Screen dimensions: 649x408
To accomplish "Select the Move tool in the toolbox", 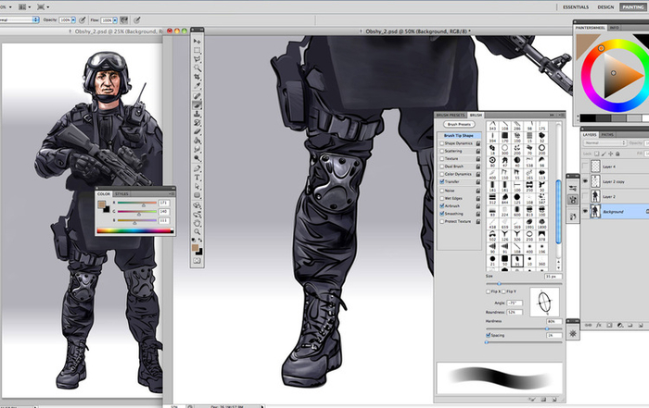I will [197, 41].
